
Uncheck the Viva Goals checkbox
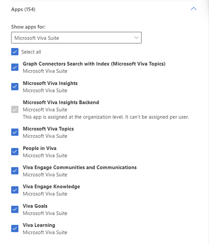15,209
